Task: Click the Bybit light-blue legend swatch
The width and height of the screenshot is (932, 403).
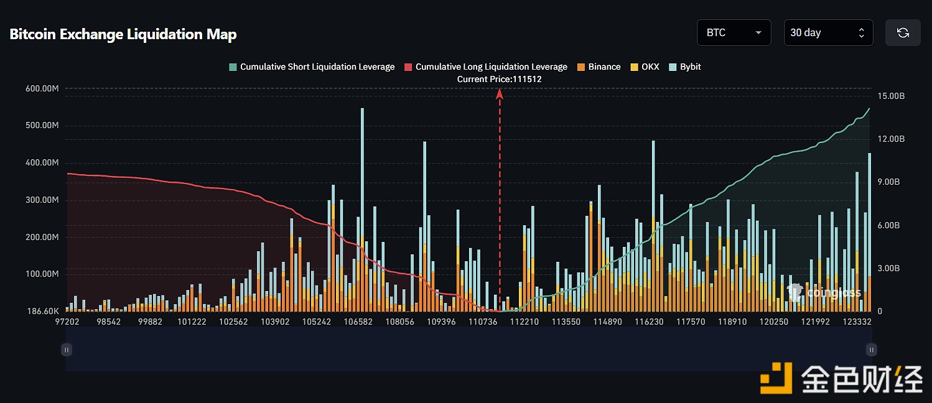Action: click(x=674, y=67)
